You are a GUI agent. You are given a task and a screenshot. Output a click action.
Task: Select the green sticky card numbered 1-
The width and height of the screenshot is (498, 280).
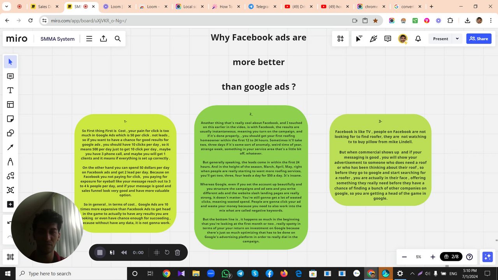point(125,173)
